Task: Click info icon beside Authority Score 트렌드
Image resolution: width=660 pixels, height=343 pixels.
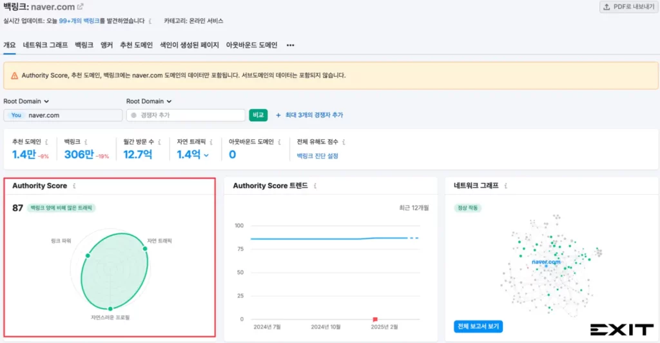Action: tap(315, 186)
